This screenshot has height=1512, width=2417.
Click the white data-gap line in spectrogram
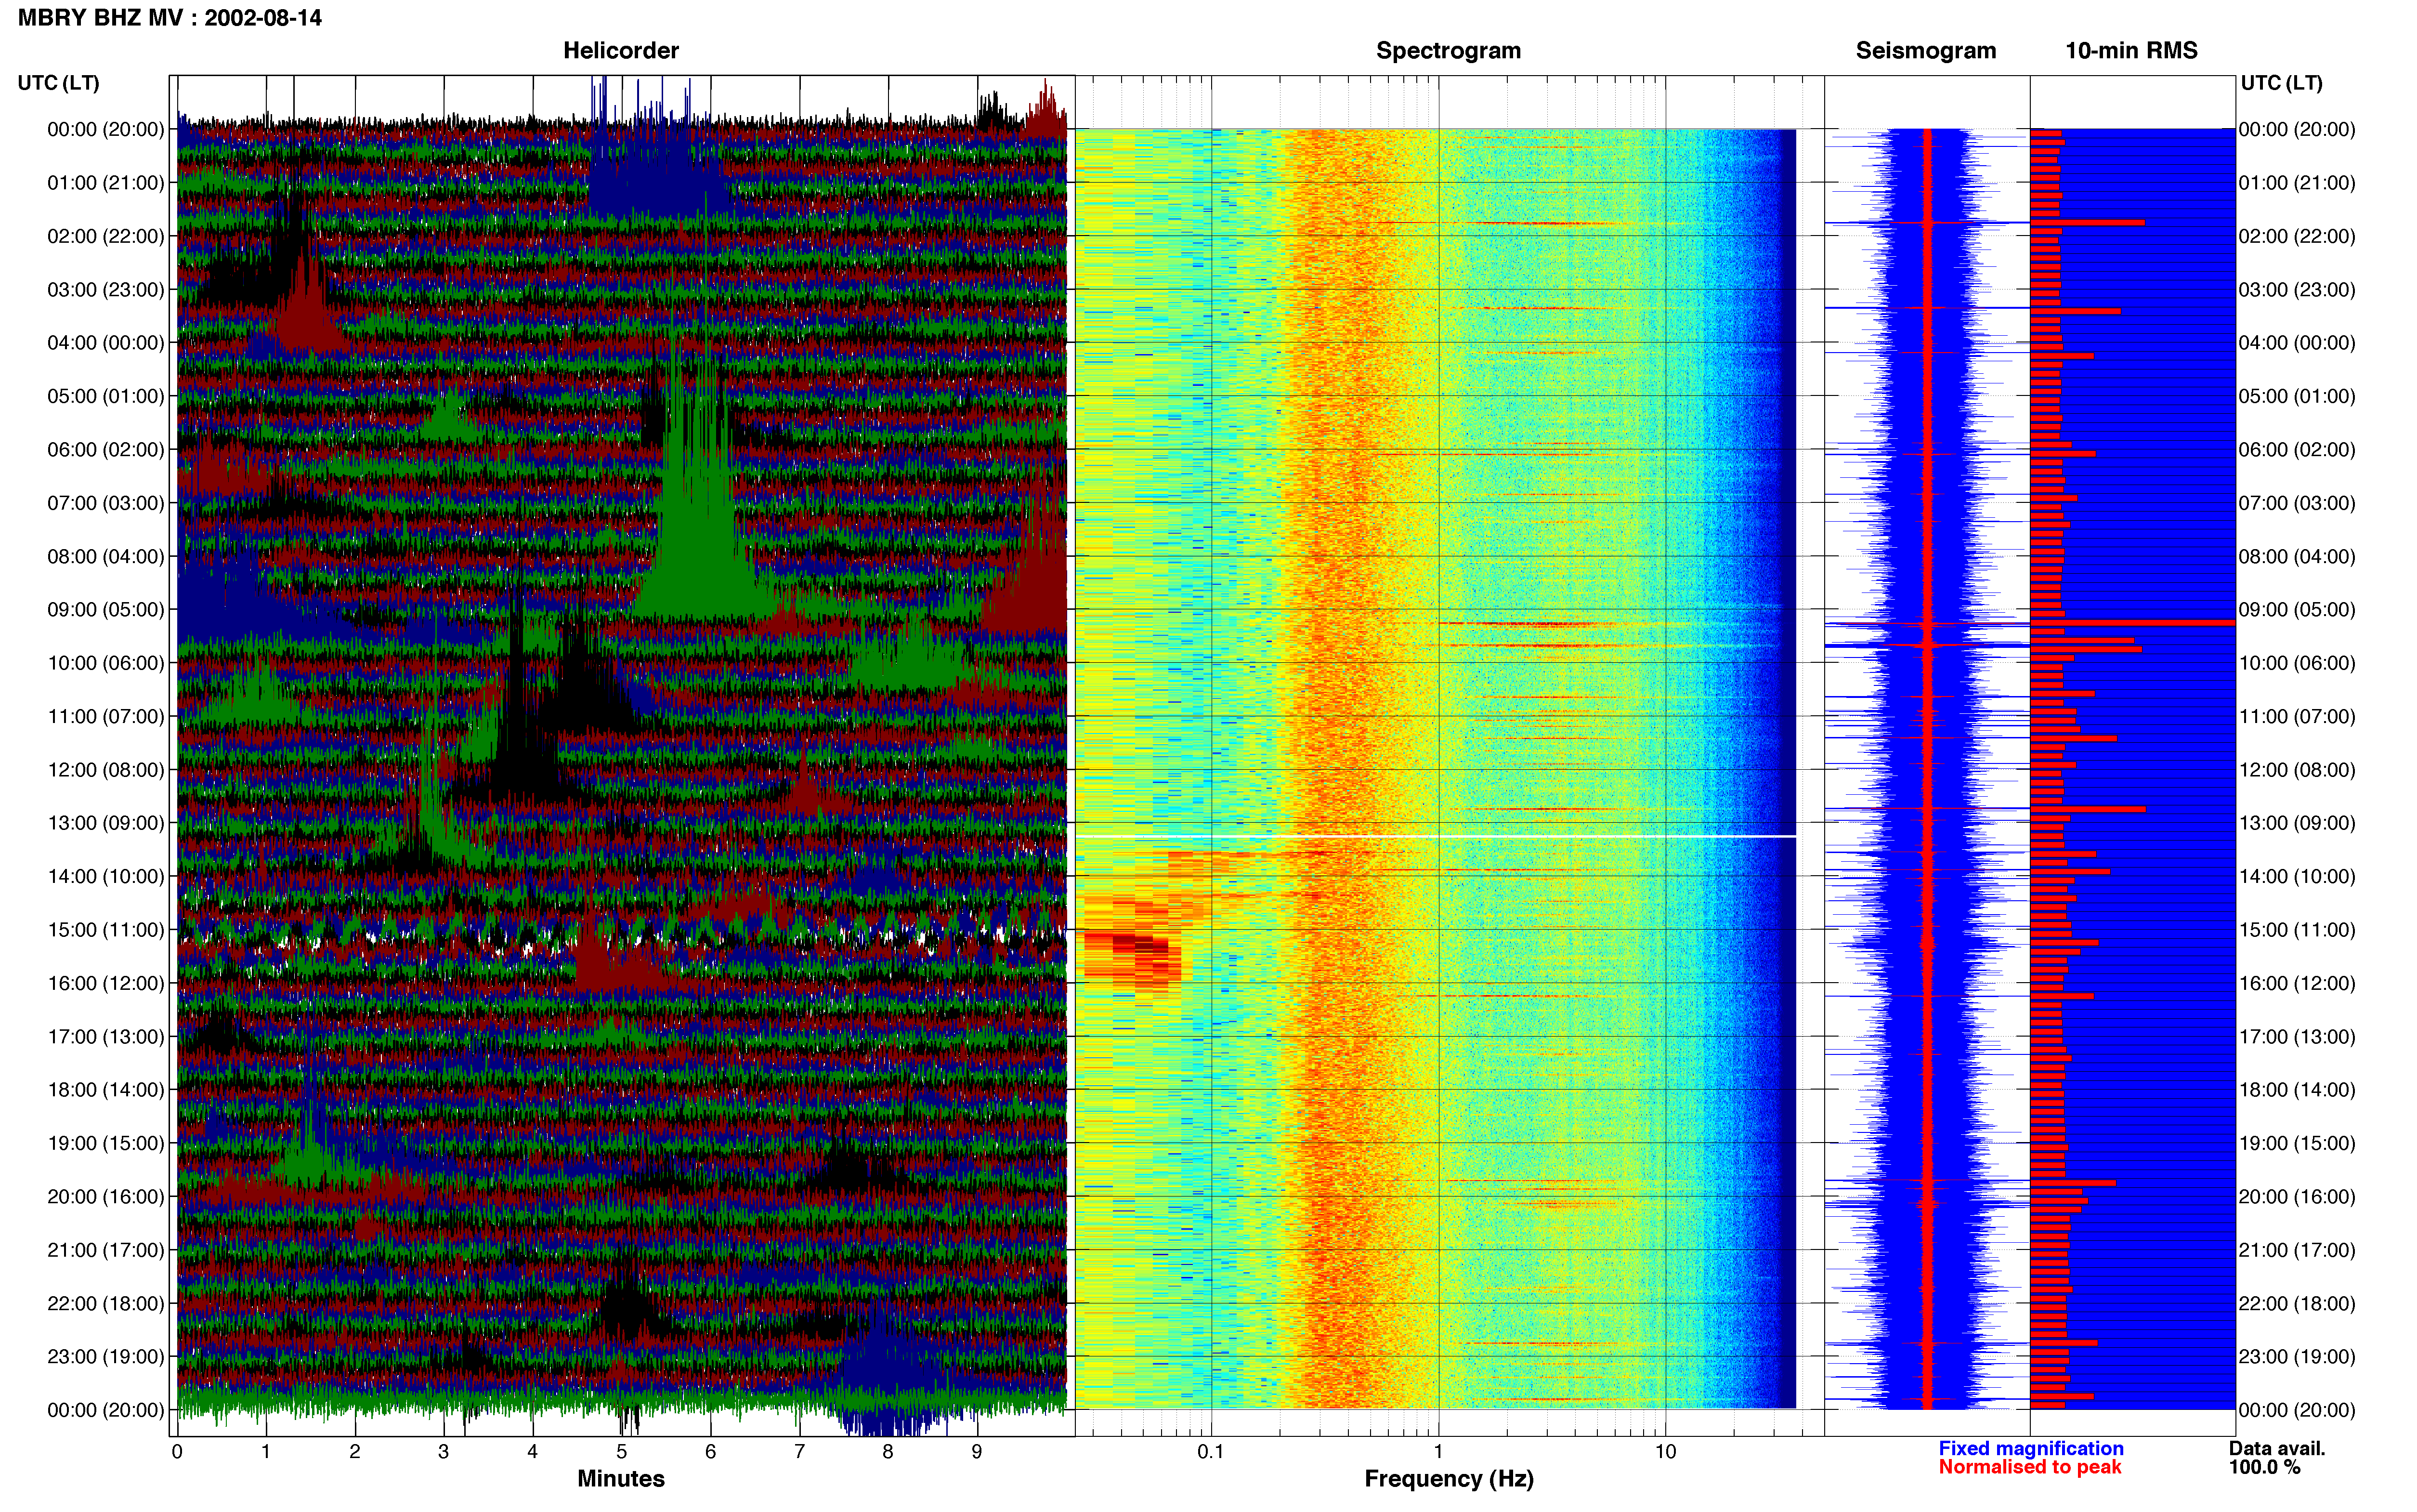click(1436, 836)
